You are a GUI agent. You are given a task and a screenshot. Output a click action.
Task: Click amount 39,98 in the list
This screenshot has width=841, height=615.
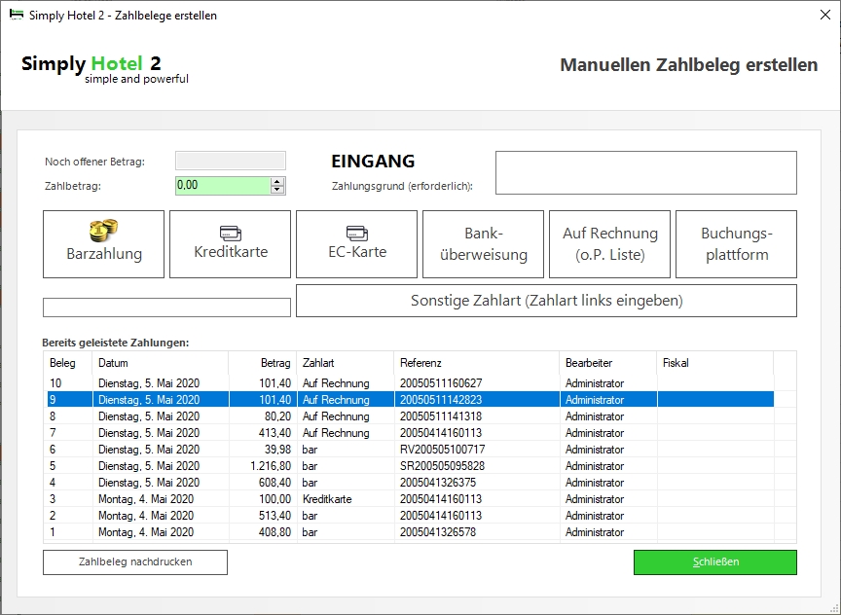pos(277,450)
